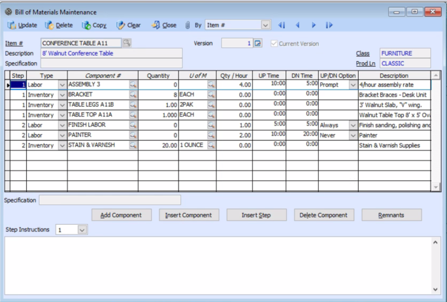Open UP/DN Option dropdown showing Prompt
Screen dimensions: 447x302
[x=353, y=85]
